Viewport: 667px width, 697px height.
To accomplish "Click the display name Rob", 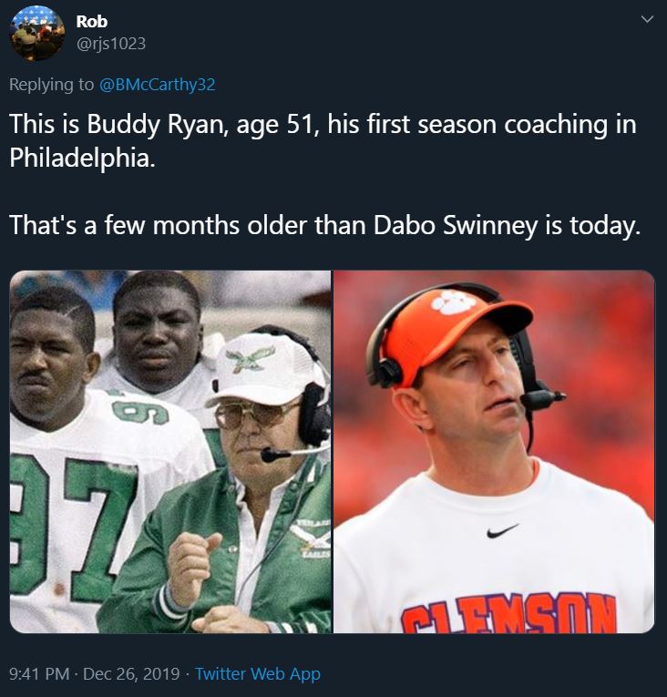I will pos(92,21).
